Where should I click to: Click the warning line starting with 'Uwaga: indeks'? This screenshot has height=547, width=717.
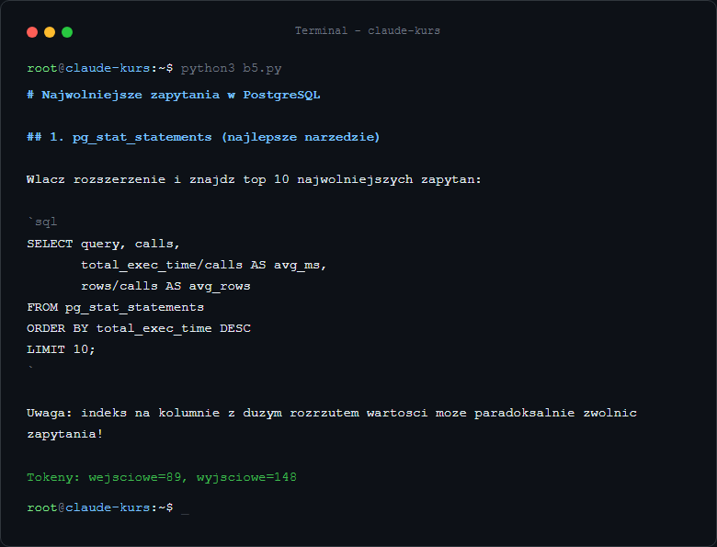point(332,413)
